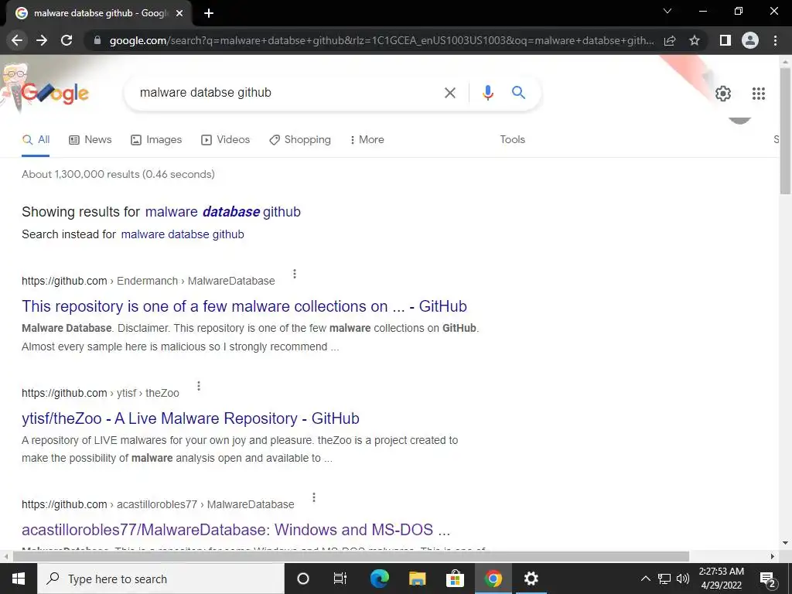The height and width of the screenshot is (594, 792).
Task: Open options for theZoo result
Action: (x=199, y=386)
